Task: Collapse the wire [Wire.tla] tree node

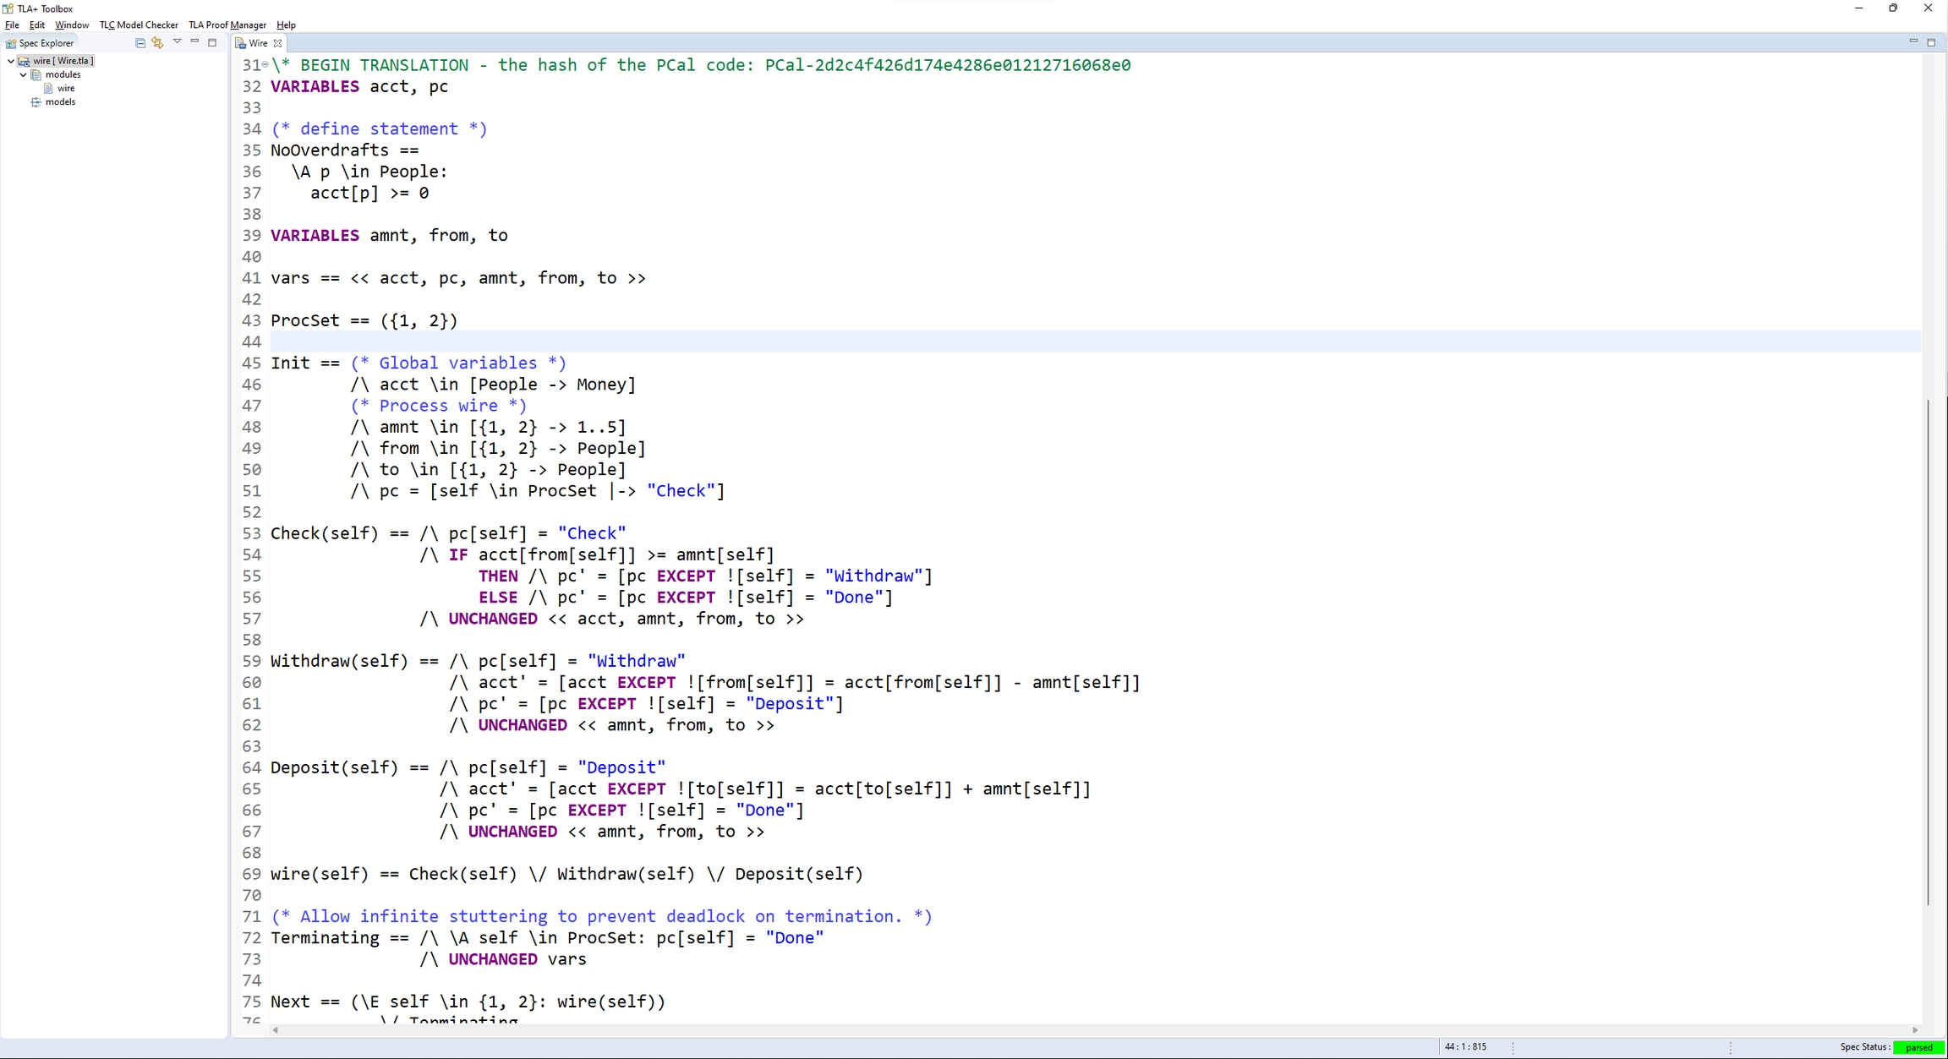Action: pyautogui.click(x=10, y=60)
